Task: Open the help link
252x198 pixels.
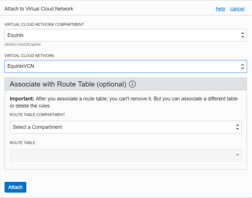Action: [221, 9]
